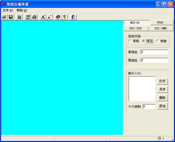Click the yellow question mark icon
Screen dimensions: 175x142
pos(64,17)
